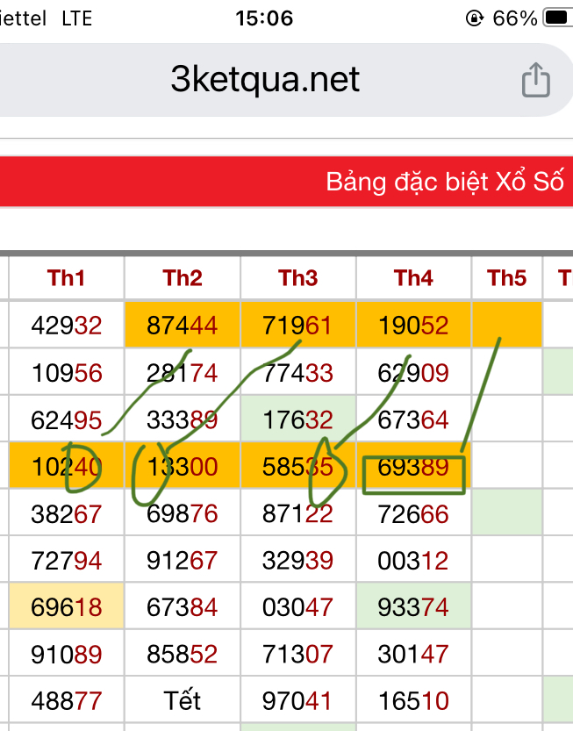Select the Th2 column header

point(183,278)
